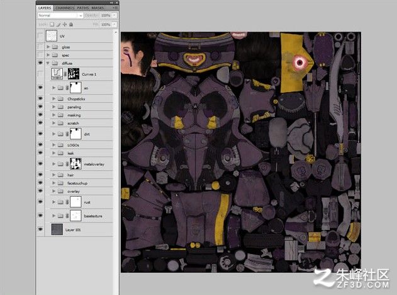Image resolution: width=397 pixels, height=295 pixels.
Task: Select the metaloverlay mask thumbnail
Action: [75, 164]
